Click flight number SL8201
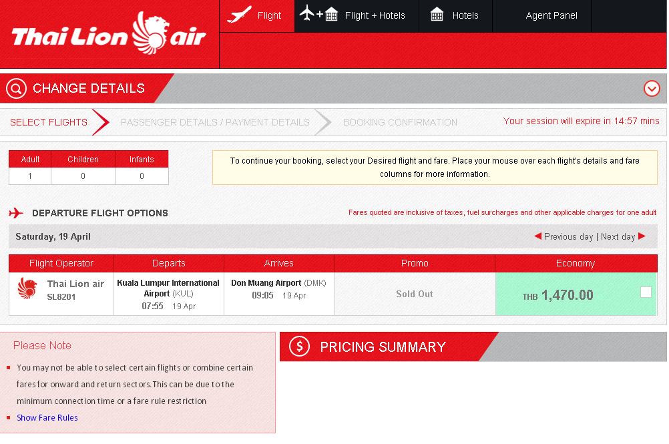This screenshot has width=669, height=444. tap(61, 297)
